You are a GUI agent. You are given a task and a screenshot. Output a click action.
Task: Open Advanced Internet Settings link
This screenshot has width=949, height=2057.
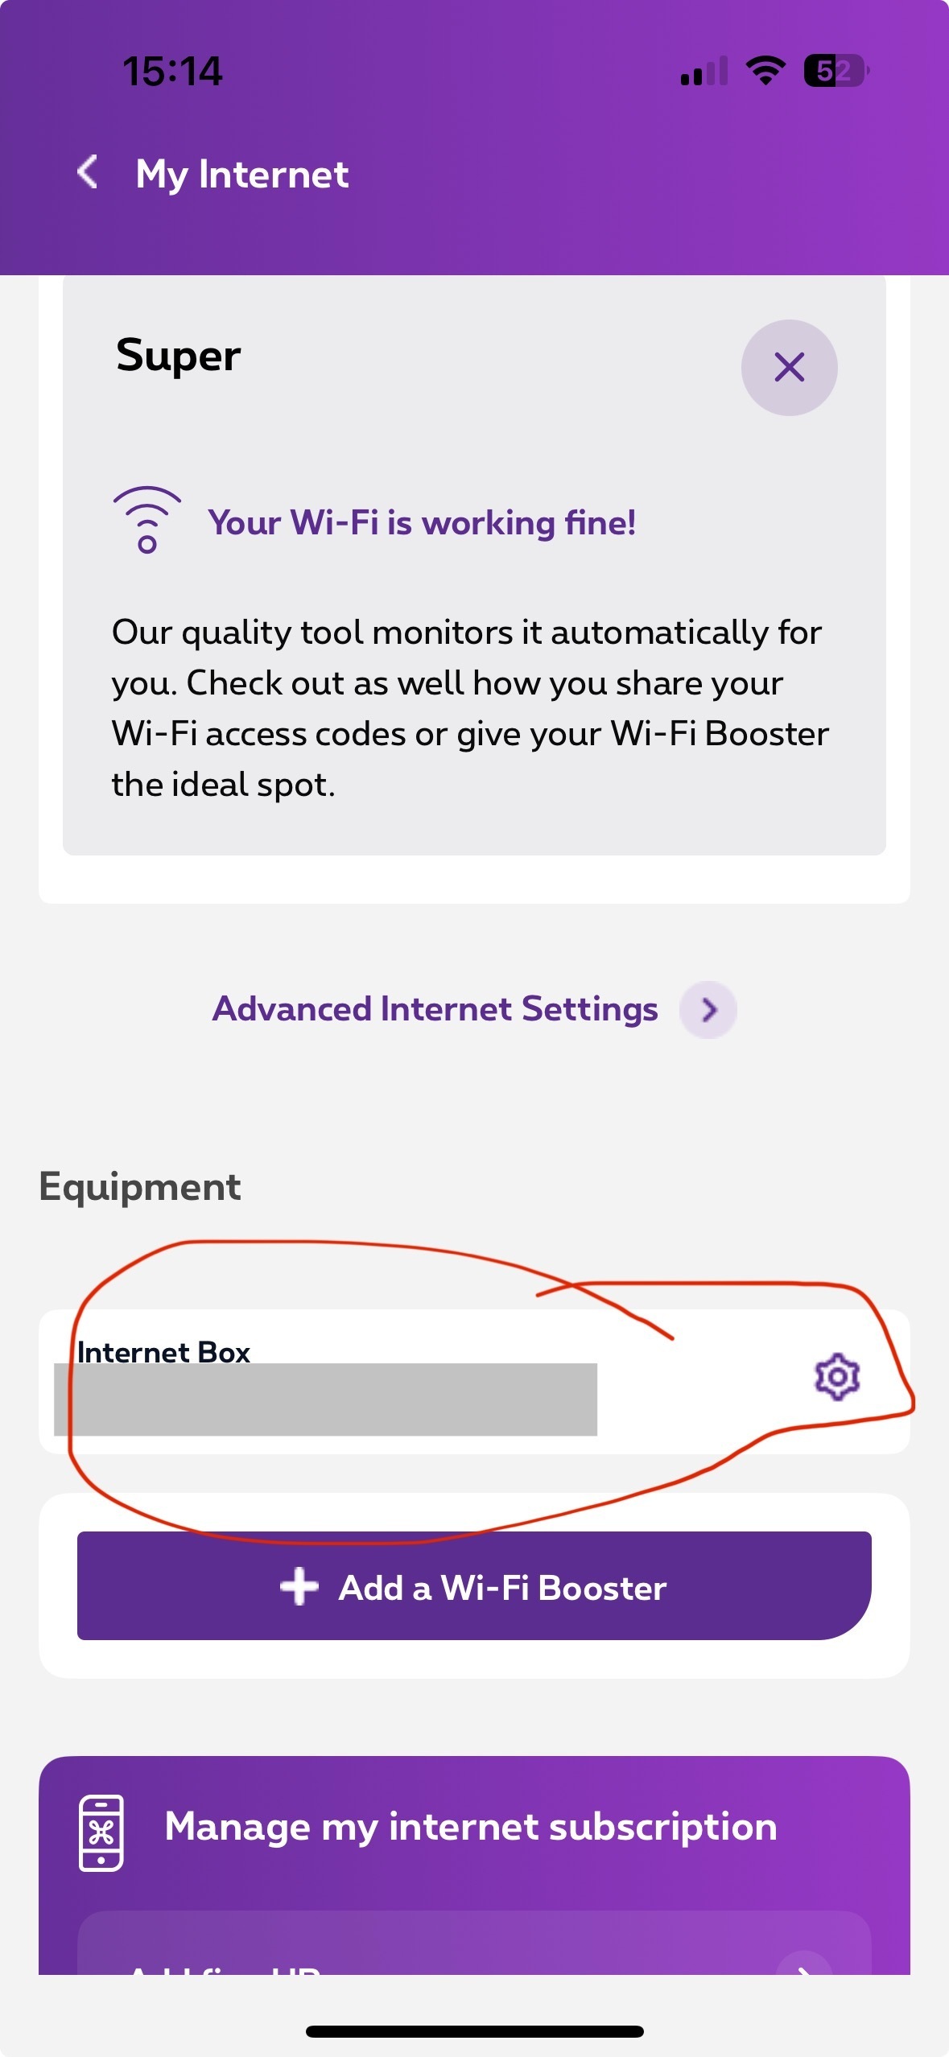point(435,1009)
